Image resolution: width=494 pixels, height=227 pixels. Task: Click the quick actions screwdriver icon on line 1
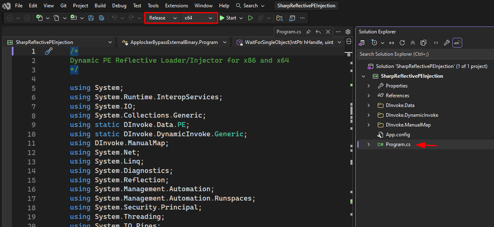click(49, 51)
